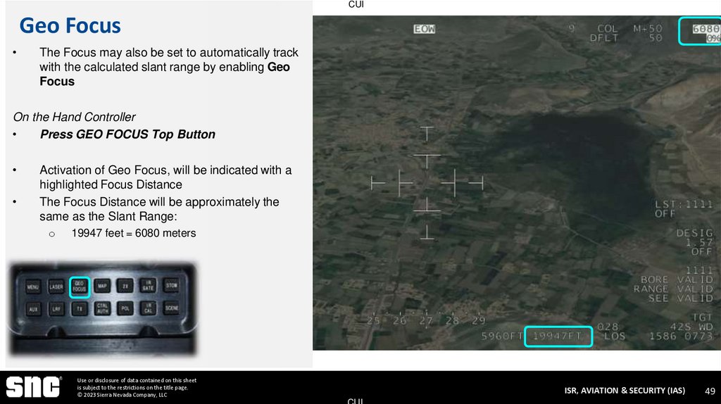
Task: Click the LRF button on the hand controller
Action: point(56,309)
